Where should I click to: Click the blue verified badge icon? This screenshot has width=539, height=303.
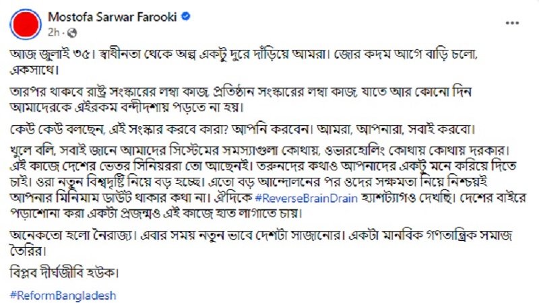coord(186,16)
